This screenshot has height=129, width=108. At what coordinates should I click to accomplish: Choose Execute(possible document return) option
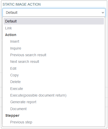54,95
